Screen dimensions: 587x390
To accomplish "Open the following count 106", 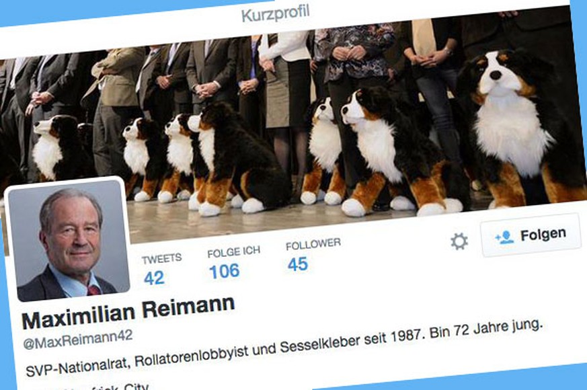I will pyautogui.click(x=224, y=272).
